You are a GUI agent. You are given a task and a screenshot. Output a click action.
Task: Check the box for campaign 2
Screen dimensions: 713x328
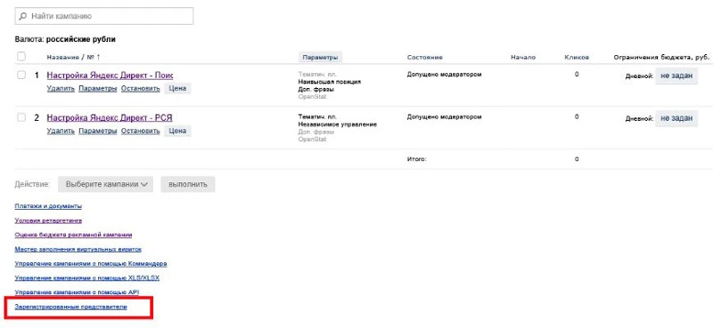20,117
